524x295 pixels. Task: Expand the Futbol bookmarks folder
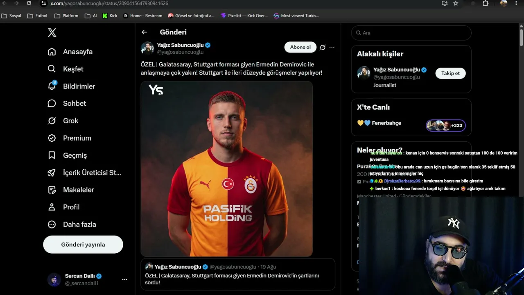[37, 16]
